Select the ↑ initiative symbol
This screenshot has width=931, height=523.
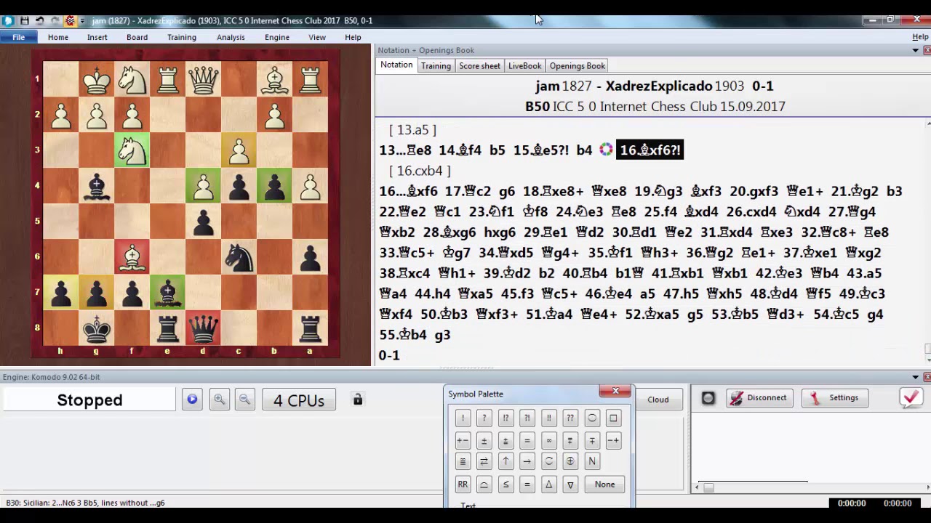click(x=506, y=461)
